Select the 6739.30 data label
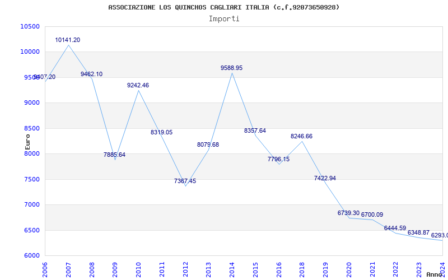Image resolution: width=448 pixels, height=280 pixels. click(348, 213)
